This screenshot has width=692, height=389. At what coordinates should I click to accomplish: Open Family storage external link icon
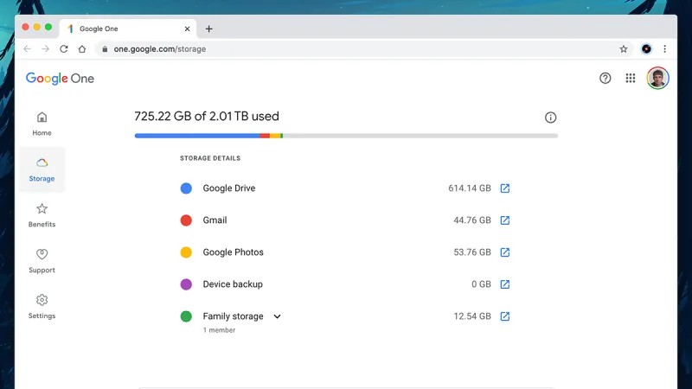505,316
